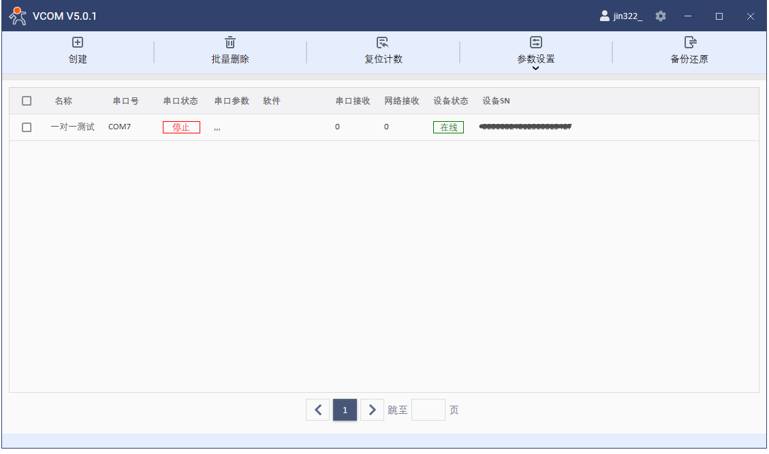The image size is (769, 454).
Task: Click the 设备SN column header
Action: coord(496,101)
